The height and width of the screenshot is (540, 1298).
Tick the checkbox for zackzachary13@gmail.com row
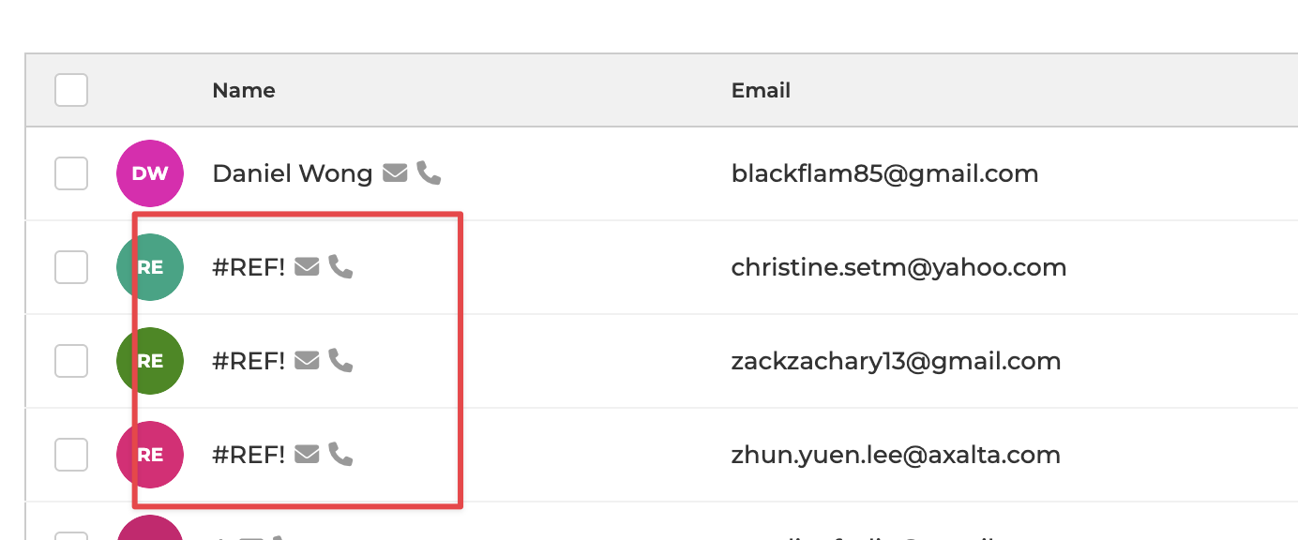point(71,361)
